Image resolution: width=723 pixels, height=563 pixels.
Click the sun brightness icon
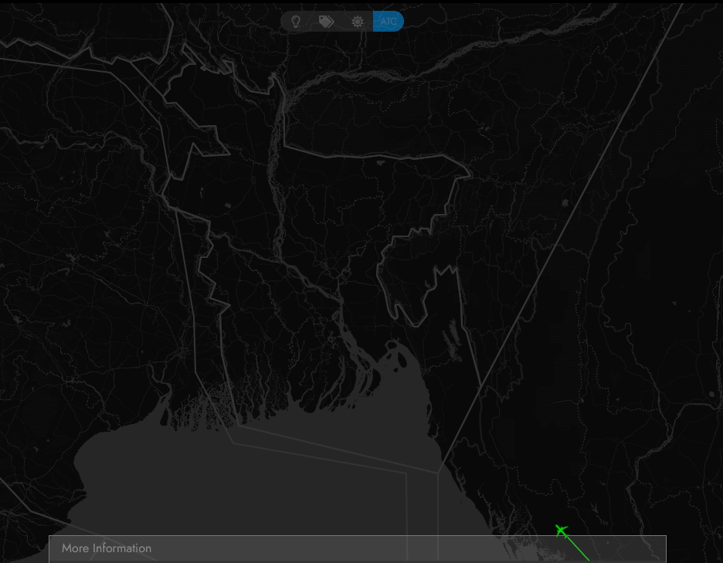tap(357, 22)
